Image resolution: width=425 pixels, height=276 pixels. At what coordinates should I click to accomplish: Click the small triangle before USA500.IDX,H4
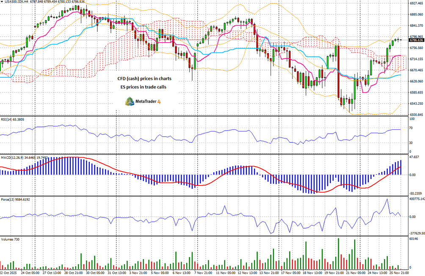pos(2,2)
